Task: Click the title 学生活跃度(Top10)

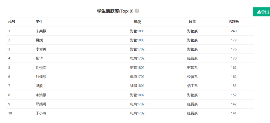Action: point(115,11)
